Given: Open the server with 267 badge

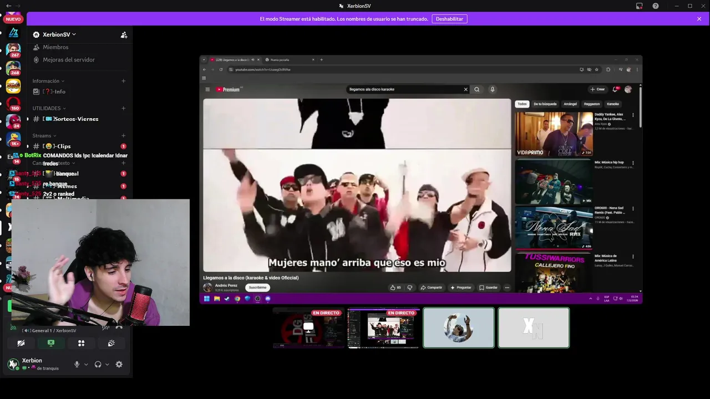Looking at the screenshot, I should click(x=13, y=50).
